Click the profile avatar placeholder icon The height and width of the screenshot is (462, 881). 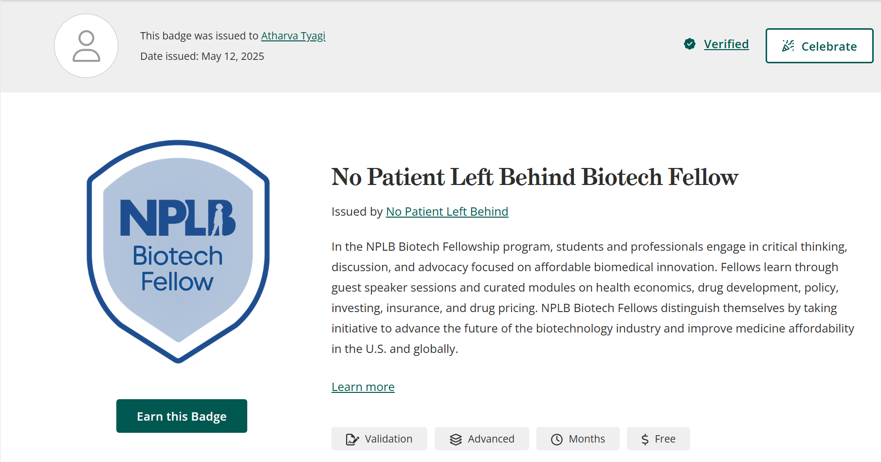pyautogui.click(x=86, y=46)
